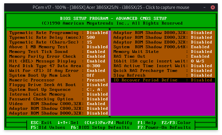Click Enabled value for Video ROM Shadow

click(x=96, y=104)
